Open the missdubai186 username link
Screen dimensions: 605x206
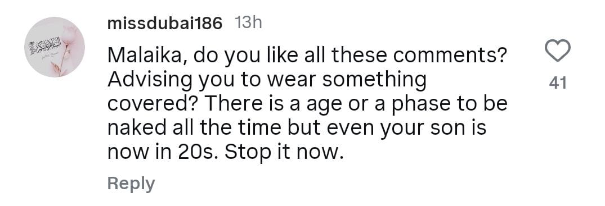[165, 24]
